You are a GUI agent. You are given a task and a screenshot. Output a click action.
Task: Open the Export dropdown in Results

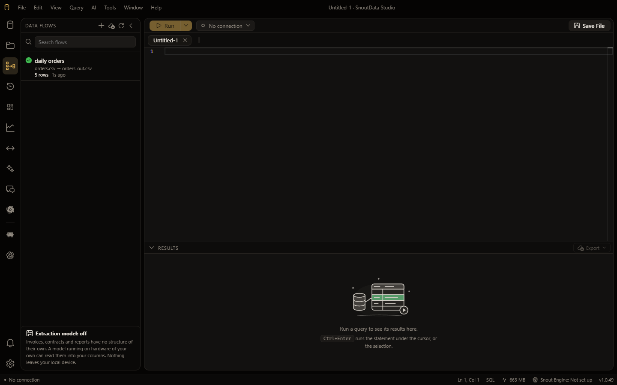pyautogui.click(x=592, y=248)
